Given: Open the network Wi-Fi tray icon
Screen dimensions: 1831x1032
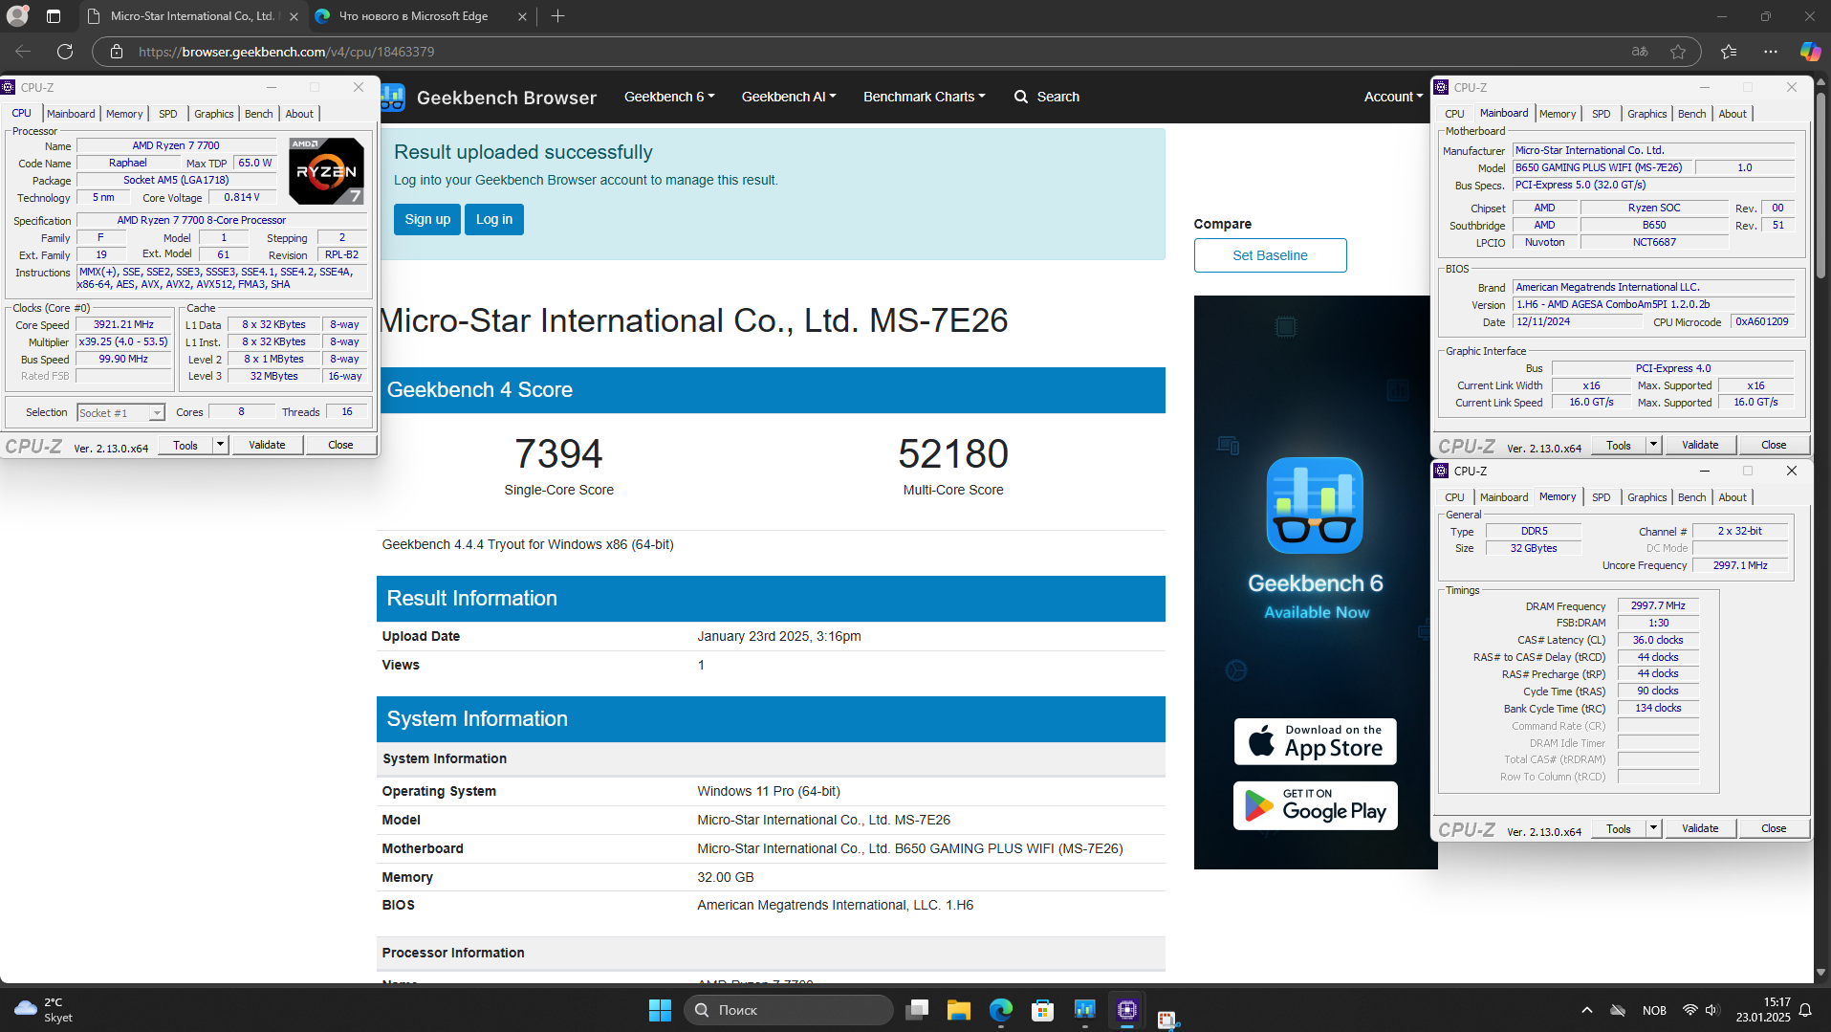Looking at the screenshot, I should pyautogui.click(x=1690, y=1010).
